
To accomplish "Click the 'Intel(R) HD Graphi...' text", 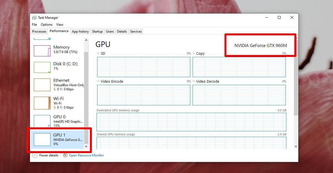I will [68, 122].
